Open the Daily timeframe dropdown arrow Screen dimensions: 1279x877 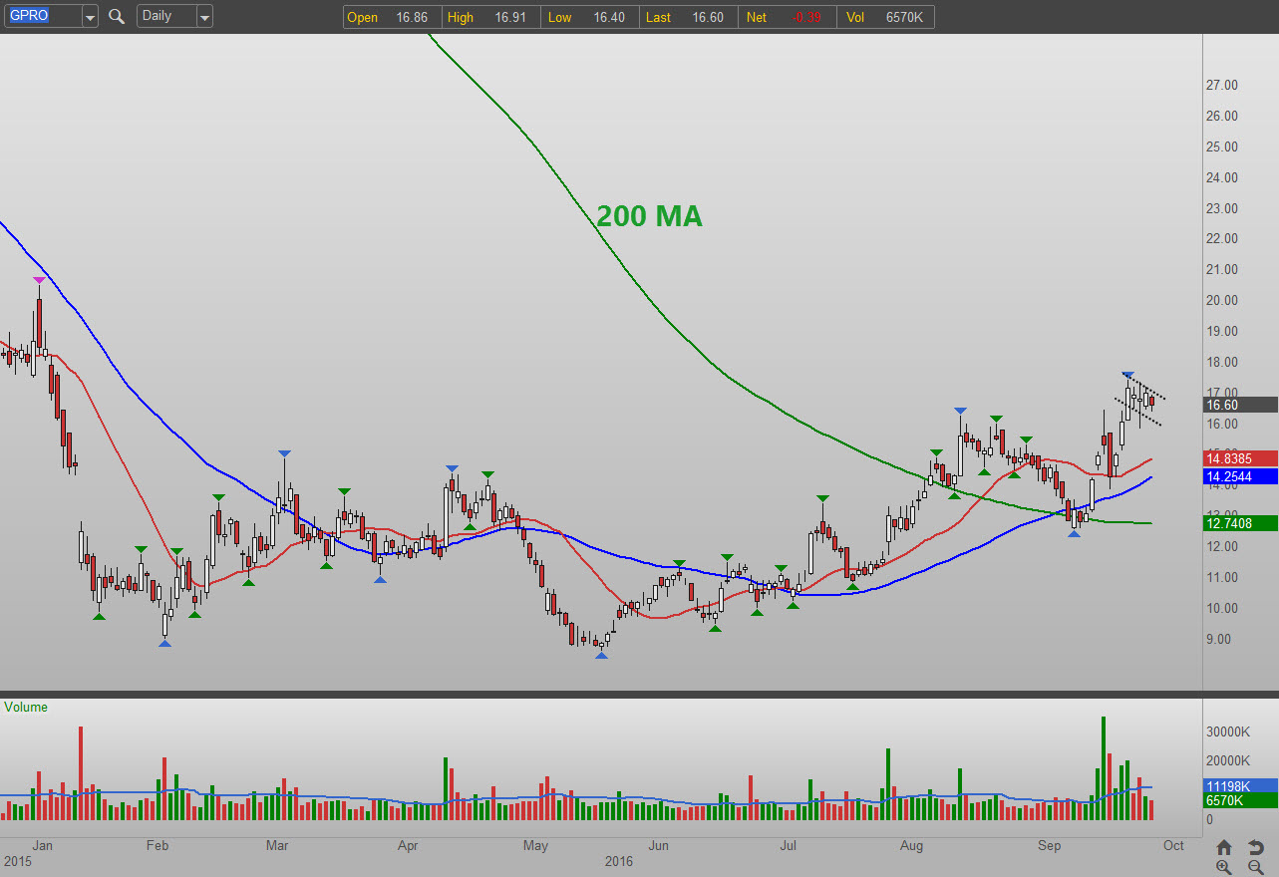204,17
